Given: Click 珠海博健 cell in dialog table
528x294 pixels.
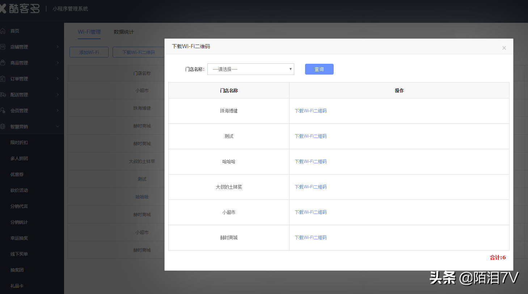Looking at the screenshot, I should 229,111.
